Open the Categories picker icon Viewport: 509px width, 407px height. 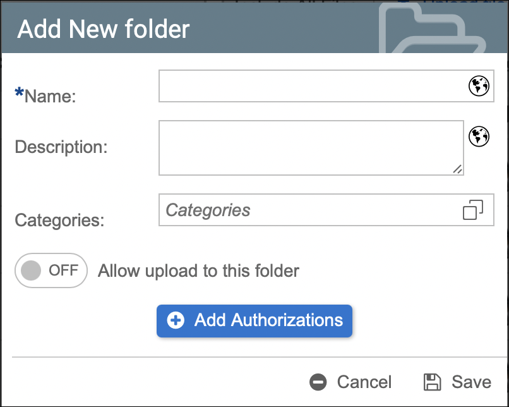(473, 210)
